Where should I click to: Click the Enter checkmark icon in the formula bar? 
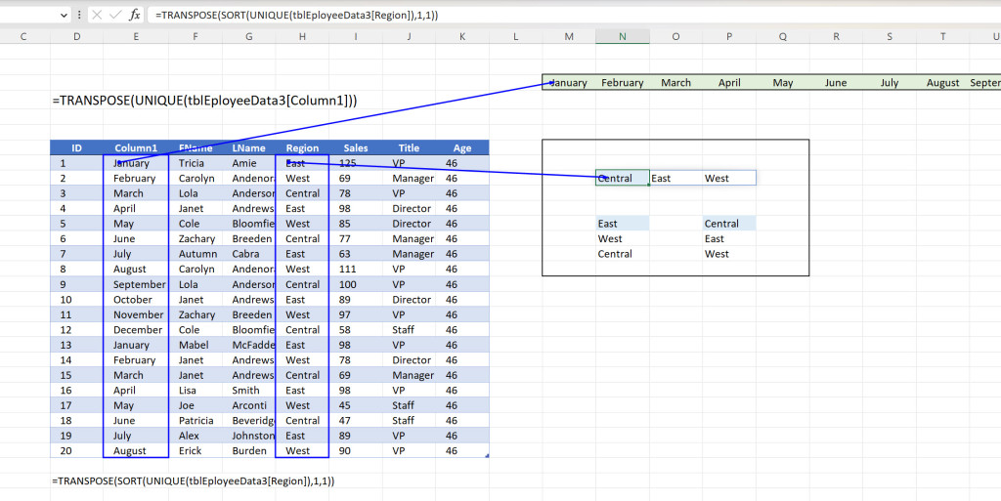click(115, 15)
